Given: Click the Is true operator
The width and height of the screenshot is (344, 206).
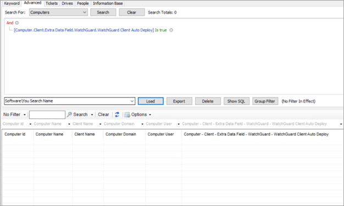Looking at the screenshot, I should click(x=161, y=30).
